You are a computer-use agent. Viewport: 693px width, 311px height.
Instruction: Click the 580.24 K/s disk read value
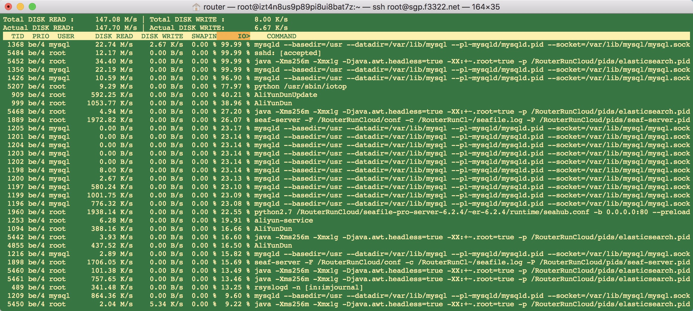[112, 187]
